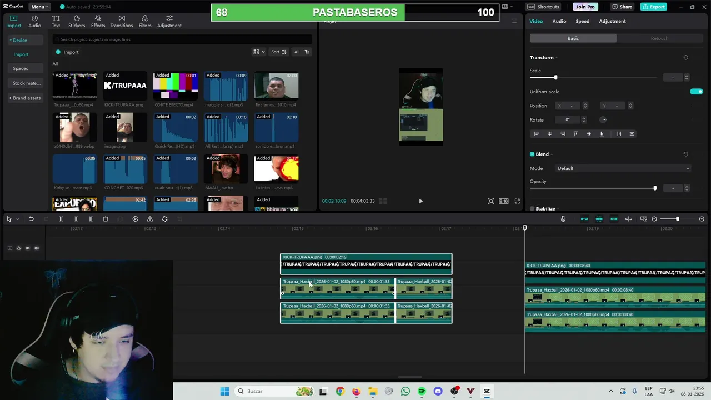Click the Delete right of playhead tool

tap(91, 219)
